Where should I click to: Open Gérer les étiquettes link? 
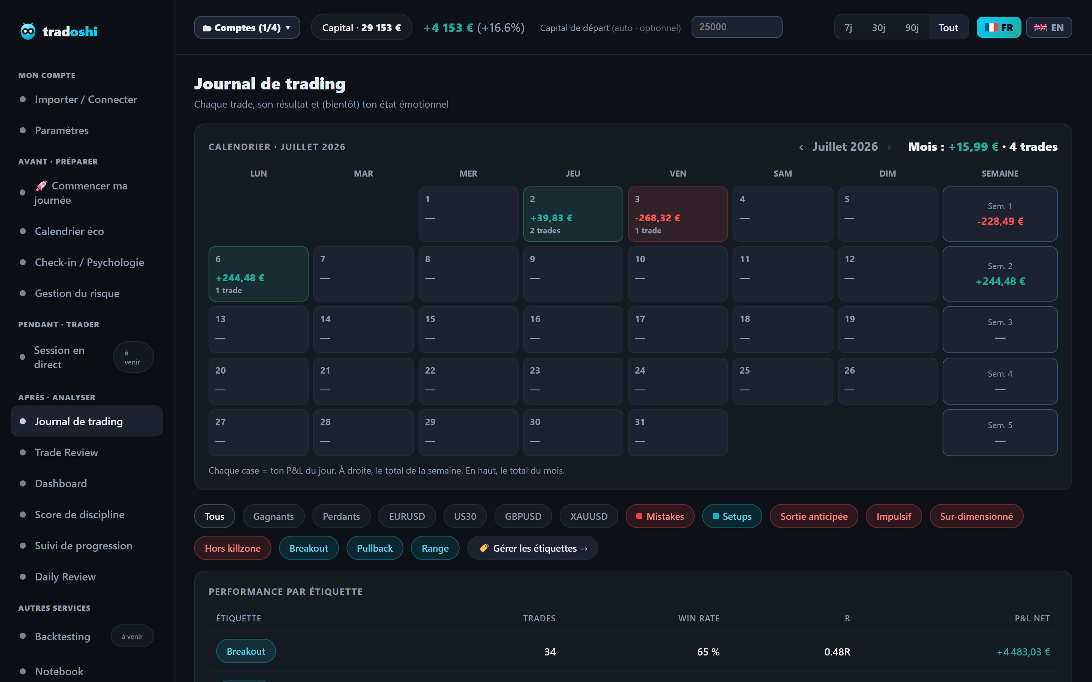tap(532, 548)
